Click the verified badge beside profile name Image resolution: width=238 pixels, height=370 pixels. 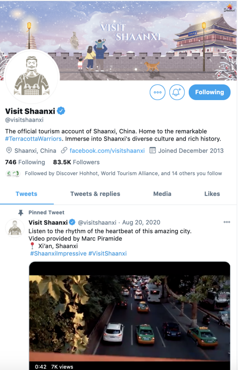tap(61, 111)
